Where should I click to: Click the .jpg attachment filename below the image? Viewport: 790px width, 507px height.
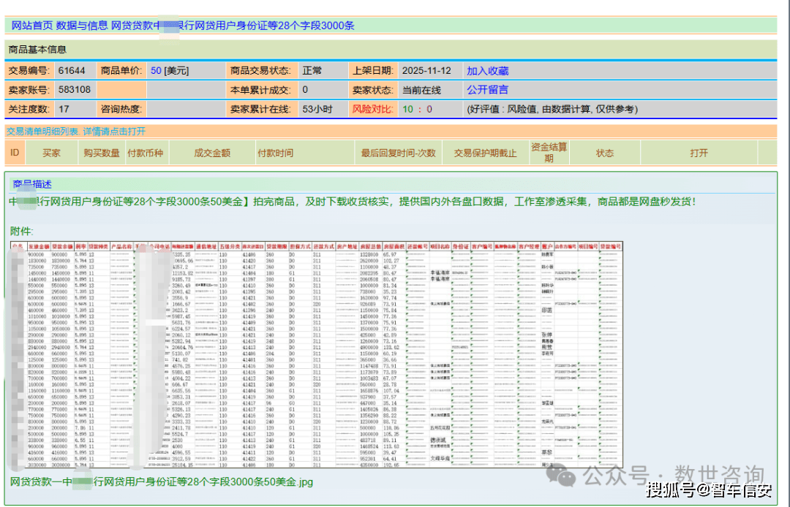click(161, 482)
